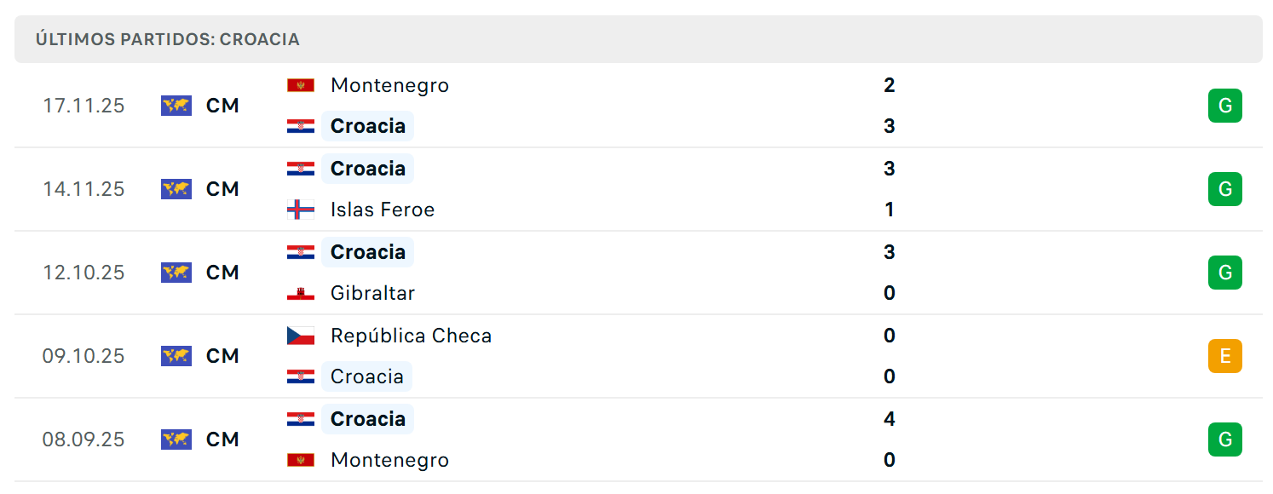1273x494 pixels.
Task: Click the orange E draw result badge
Action: [1225, 356]
